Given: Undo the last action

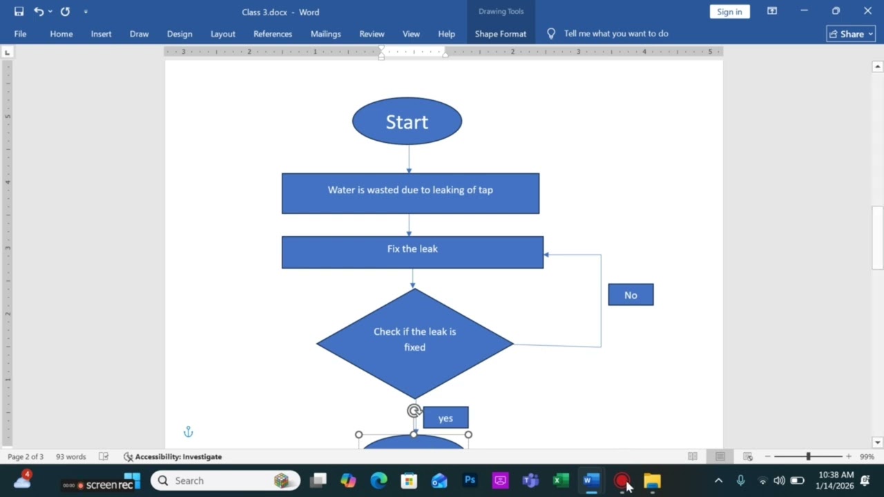Looking at the screenshot, I should pyautogui.click(x=39, y=12).
